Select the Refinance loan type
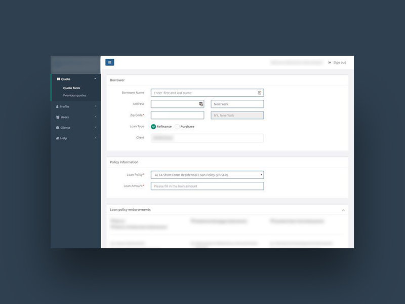 pos(153,127)
